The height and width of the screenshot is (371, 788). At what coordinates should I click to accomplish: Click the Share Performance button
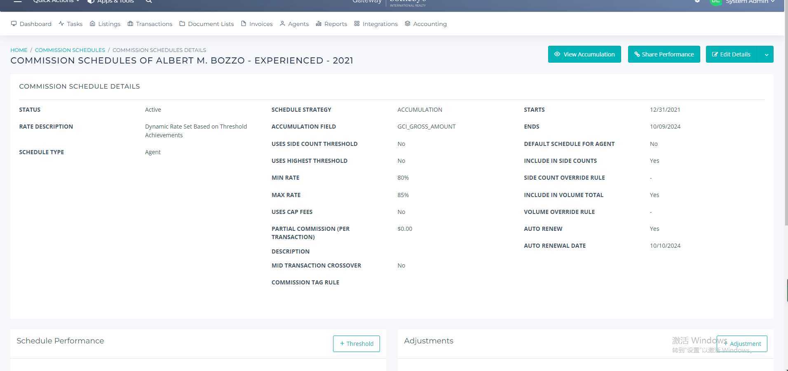coord(664,54)
